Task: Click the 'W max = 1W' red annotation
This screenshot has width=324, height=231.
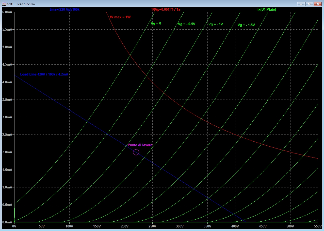Action: (x=120, y=17)
